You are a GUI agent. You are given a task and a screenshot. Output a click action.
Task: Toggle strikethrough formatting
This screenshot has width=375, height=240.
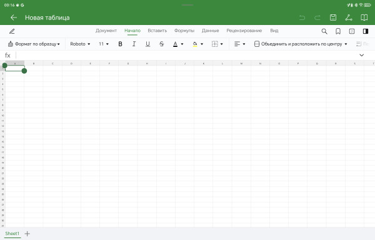[x=161, y=44]
